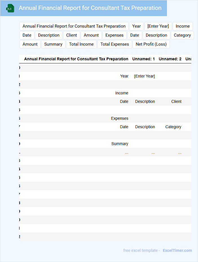The width and height of the screenshot is (198, 262).
Task: Click the 'Income' tag chip
Action: pos(182,26)
